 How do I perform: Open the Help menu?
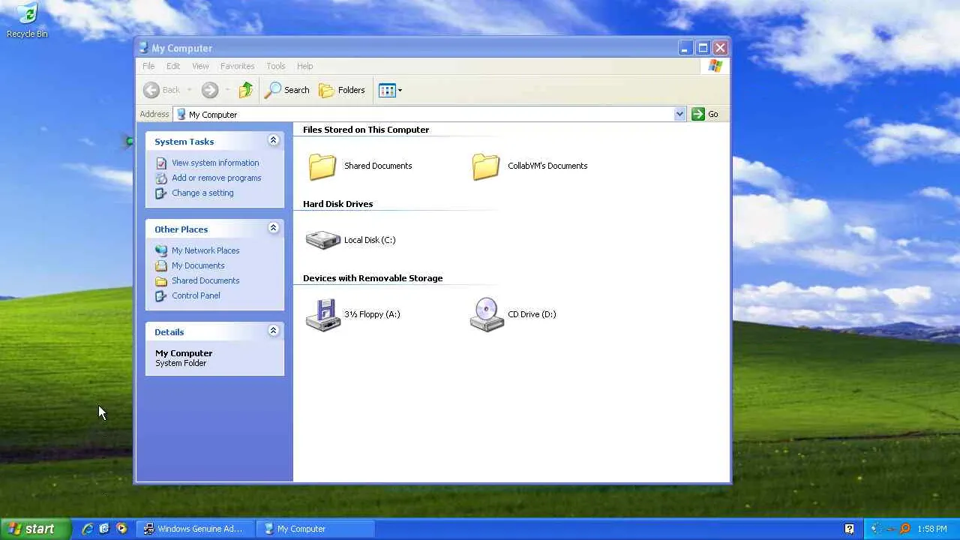tap(304, 66)
